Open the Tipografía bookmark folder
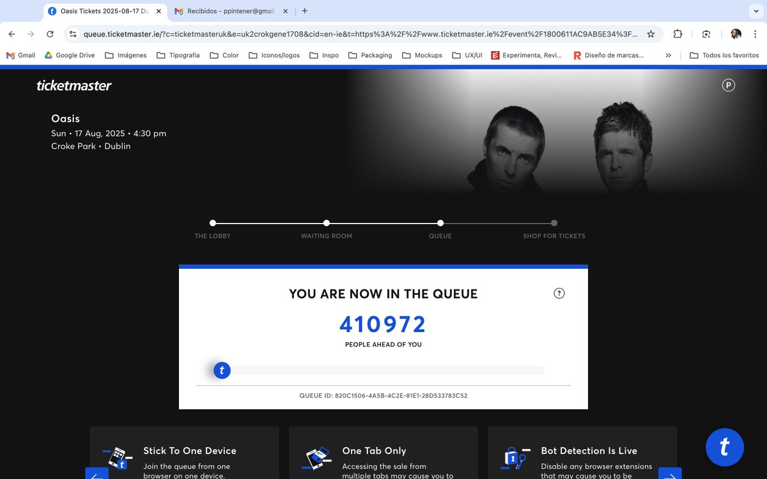767x479 pixels. click(178, 55)
